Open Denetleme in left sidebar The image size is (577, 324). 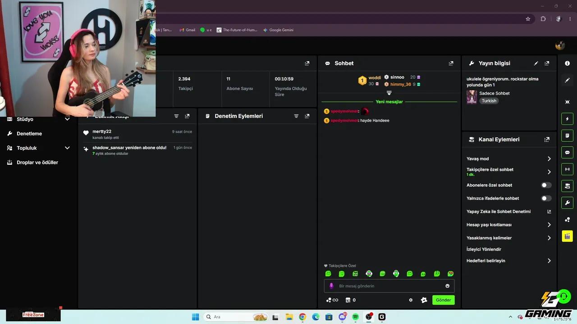29,134
